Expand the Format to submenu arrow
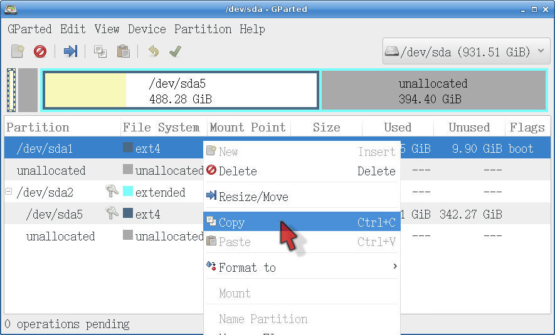This screenshot has width=555, height=335. 394,267
